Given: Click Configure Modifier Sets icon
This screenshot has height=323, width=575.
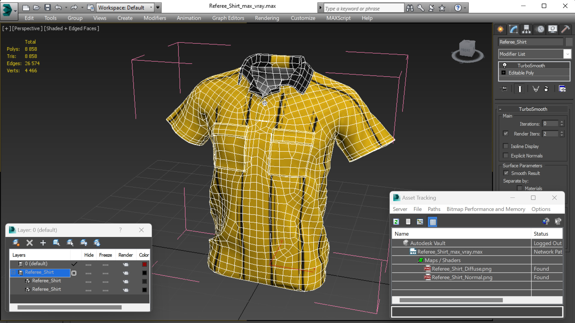Looking at the screenshot, I should click(x=562, y=89).
